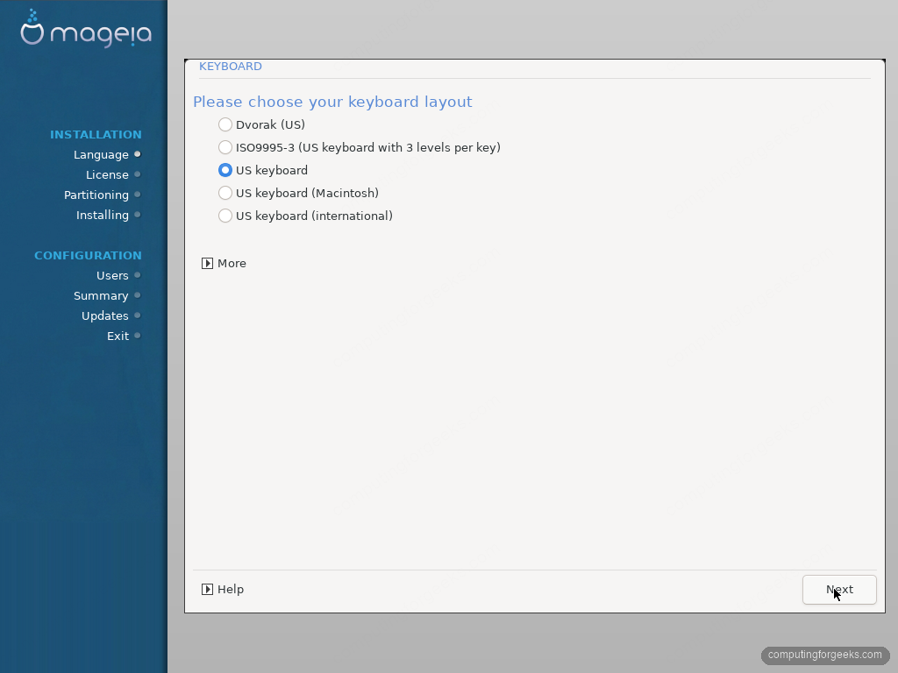Click the CONFIGURATION section heading
Screen dimensions: 898x673
click(x=89, y=255)
